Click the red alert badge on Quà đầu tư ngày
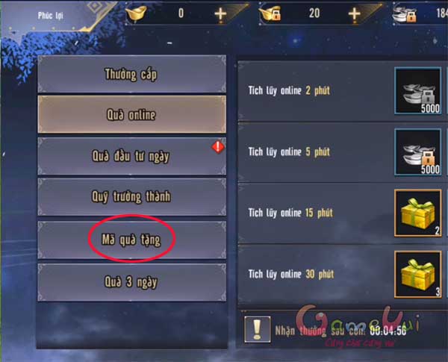This screenshot has width=448, height=362. [218, 147]
